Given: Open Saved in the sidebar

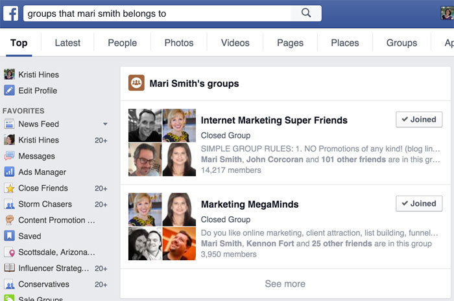Looking at the screenshot, I should 30,236.
